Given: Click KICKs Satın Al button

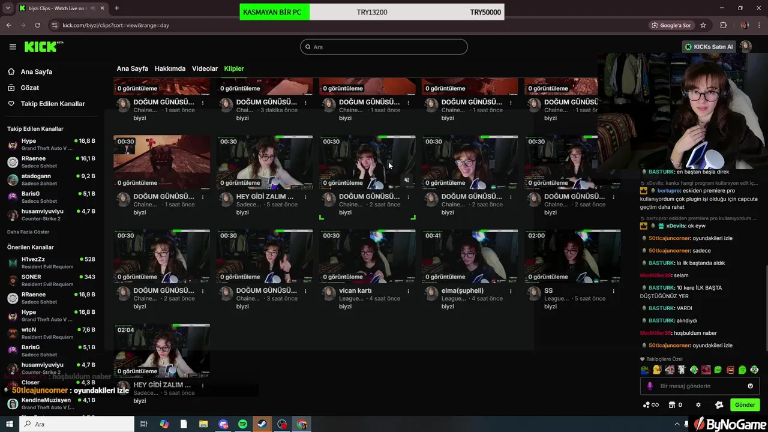Looking at the screenshot, I should 709,47.
